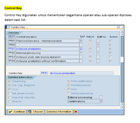Click the Choose button

36,112
